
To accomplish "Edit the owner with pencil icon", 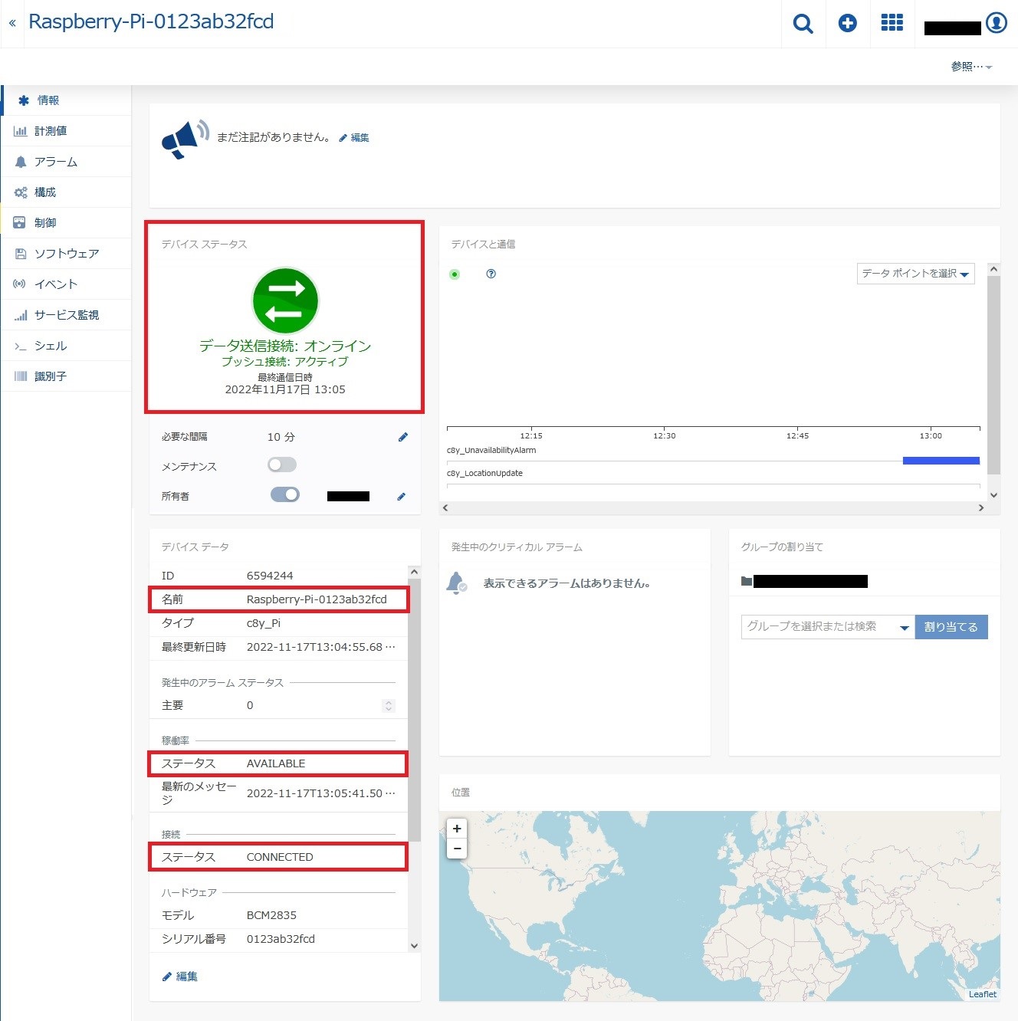I will [401, 497].
